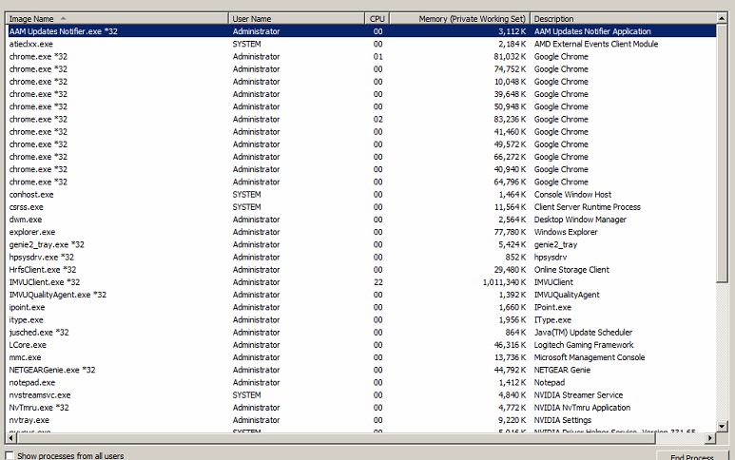Select chrome.exe using 49,572 K memory
Image resolution: width=735 pixels, height=460 pixels.
(x=361, y=144)
